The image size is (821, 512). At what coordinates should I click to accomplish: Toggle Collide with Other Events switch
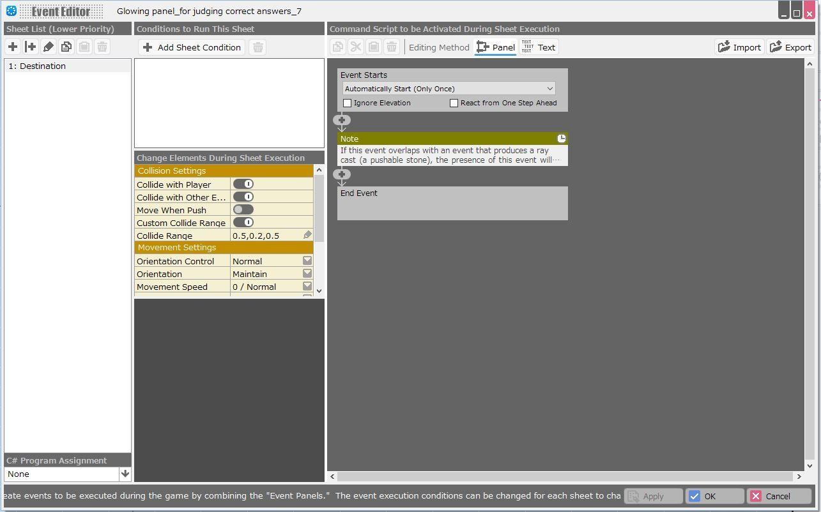point(243,197)
